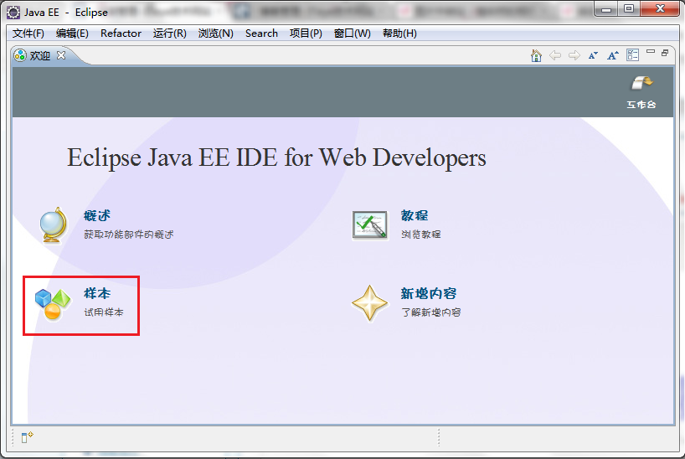Open the customize page icon
This screenshot has height=459, width=685.
pyautogui.click(x=632, y=55)
